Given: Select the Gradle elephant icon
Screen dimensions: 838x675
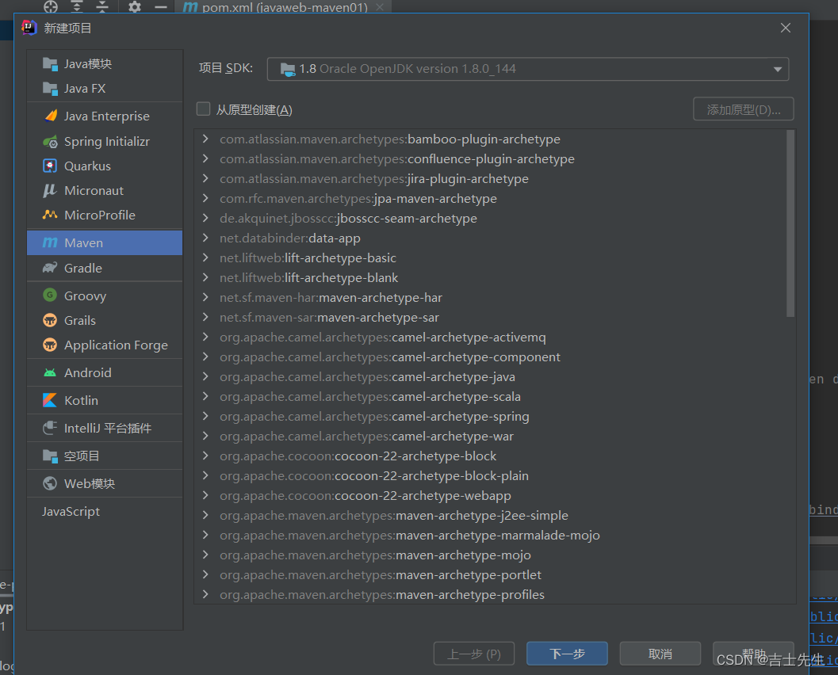Looking at the screenshot, I should [50, 268].
